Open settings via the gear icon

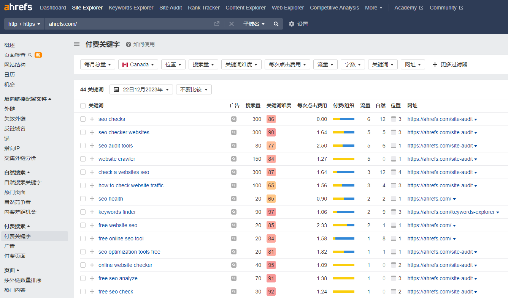[x=292, y=24]
